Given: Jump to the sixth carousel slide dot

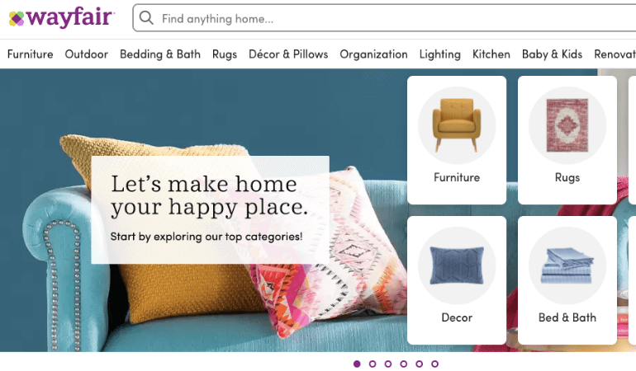Looking at the screenshot, I should [434, 364].
